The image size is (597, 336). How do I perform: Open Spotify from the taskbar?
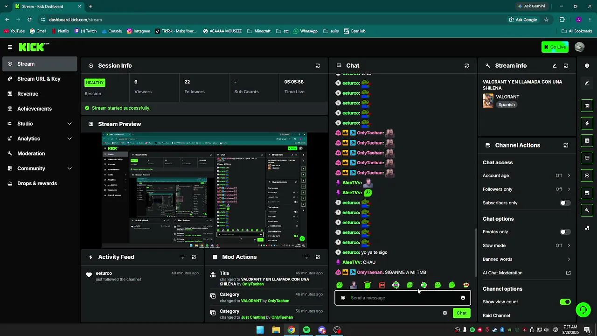point(306,330)
